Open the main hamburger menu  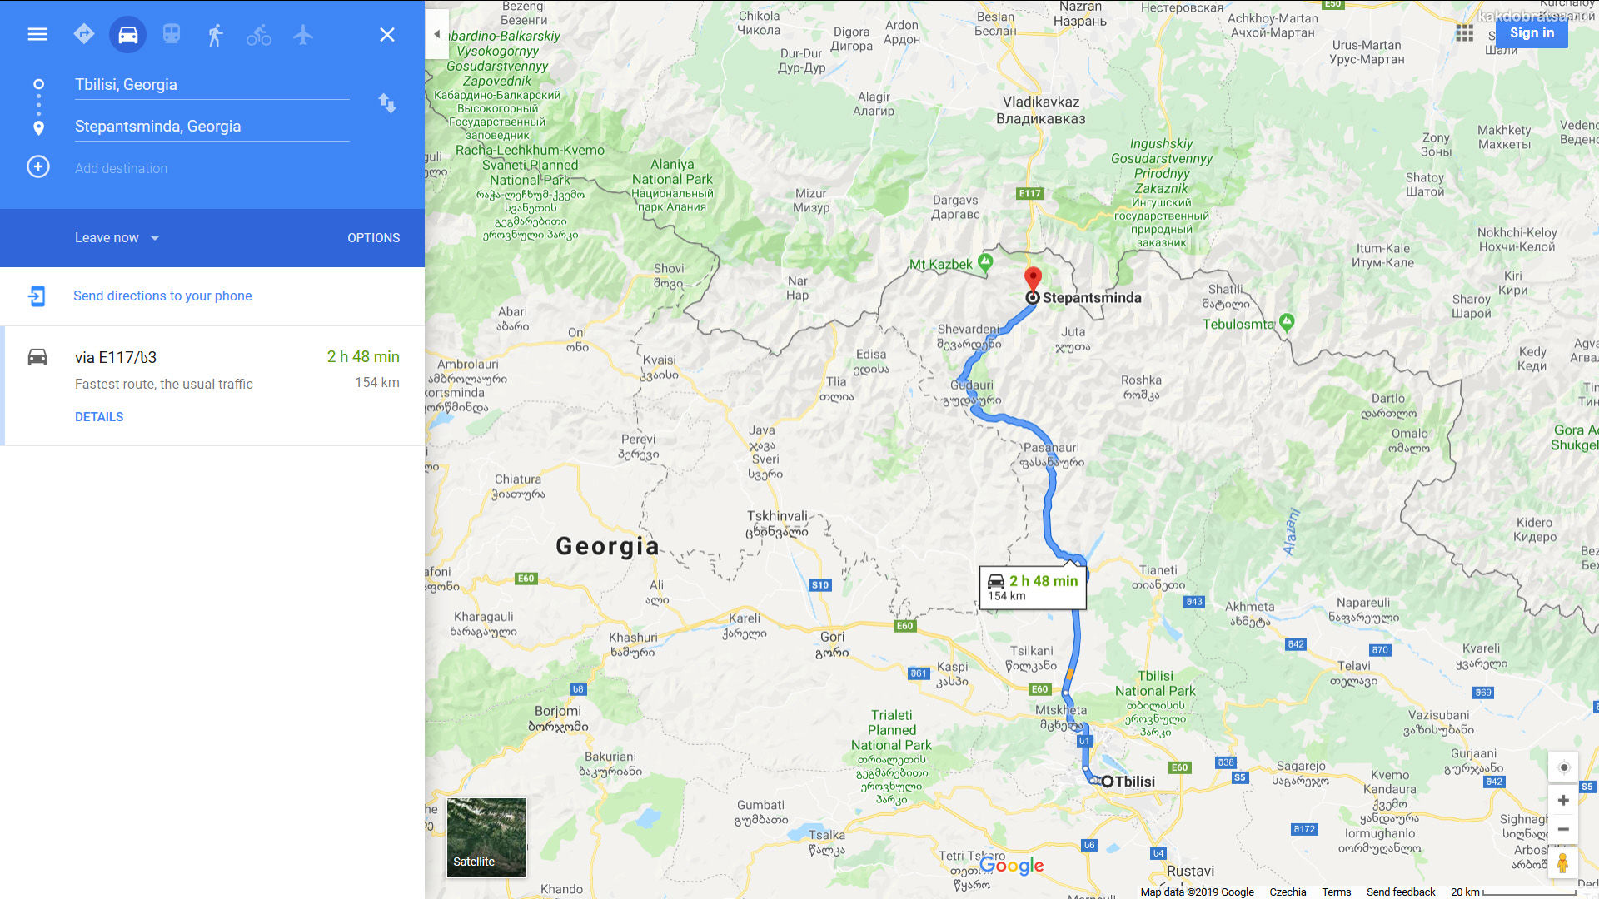click(x=37, y=34)
